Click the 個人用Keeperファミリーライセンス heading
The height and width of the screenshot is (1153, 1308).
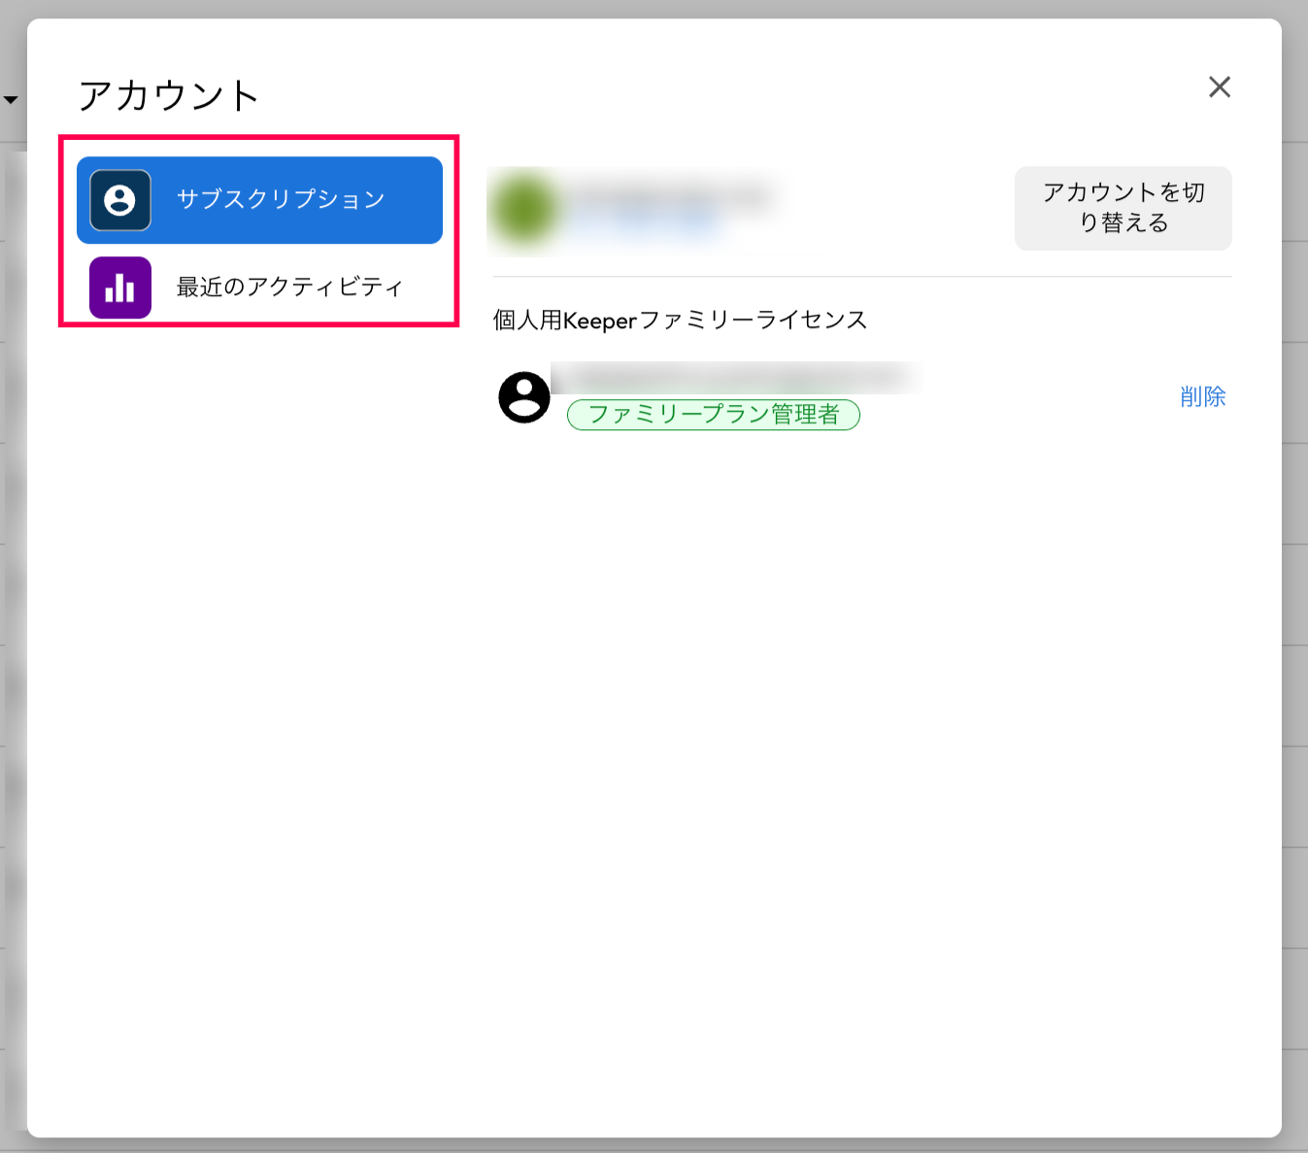coord(680,321)
